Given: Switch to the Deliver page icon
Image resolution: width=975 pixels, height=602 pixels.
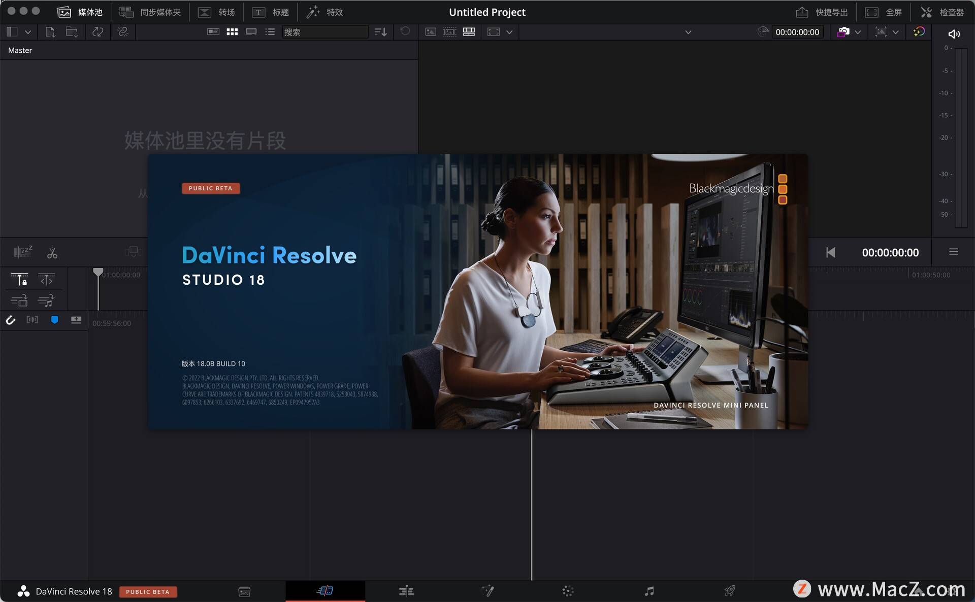Looking at the screenshot, I should 730,591.
